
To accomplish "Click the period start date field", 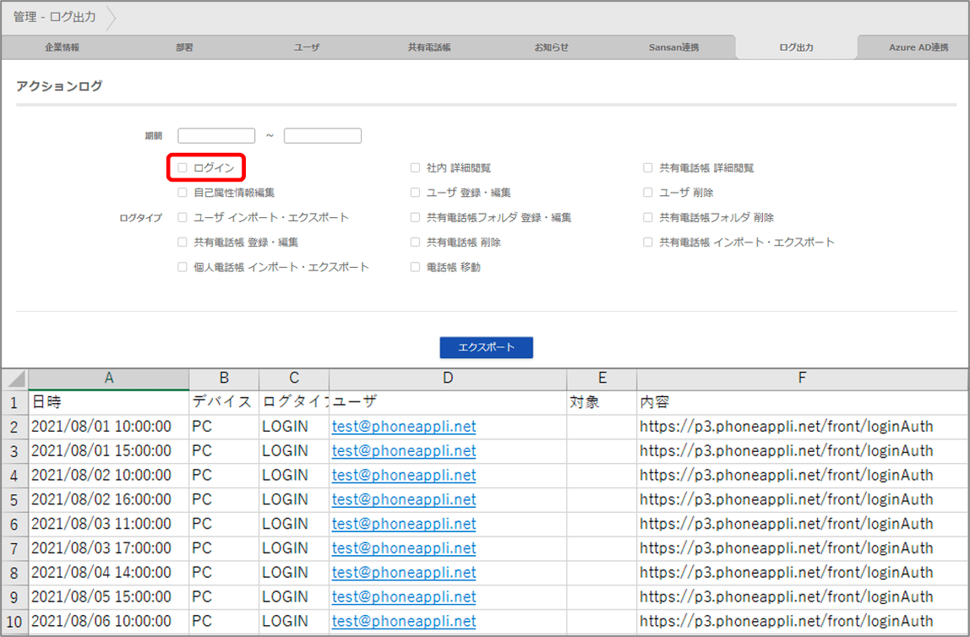I will (216, 135).
